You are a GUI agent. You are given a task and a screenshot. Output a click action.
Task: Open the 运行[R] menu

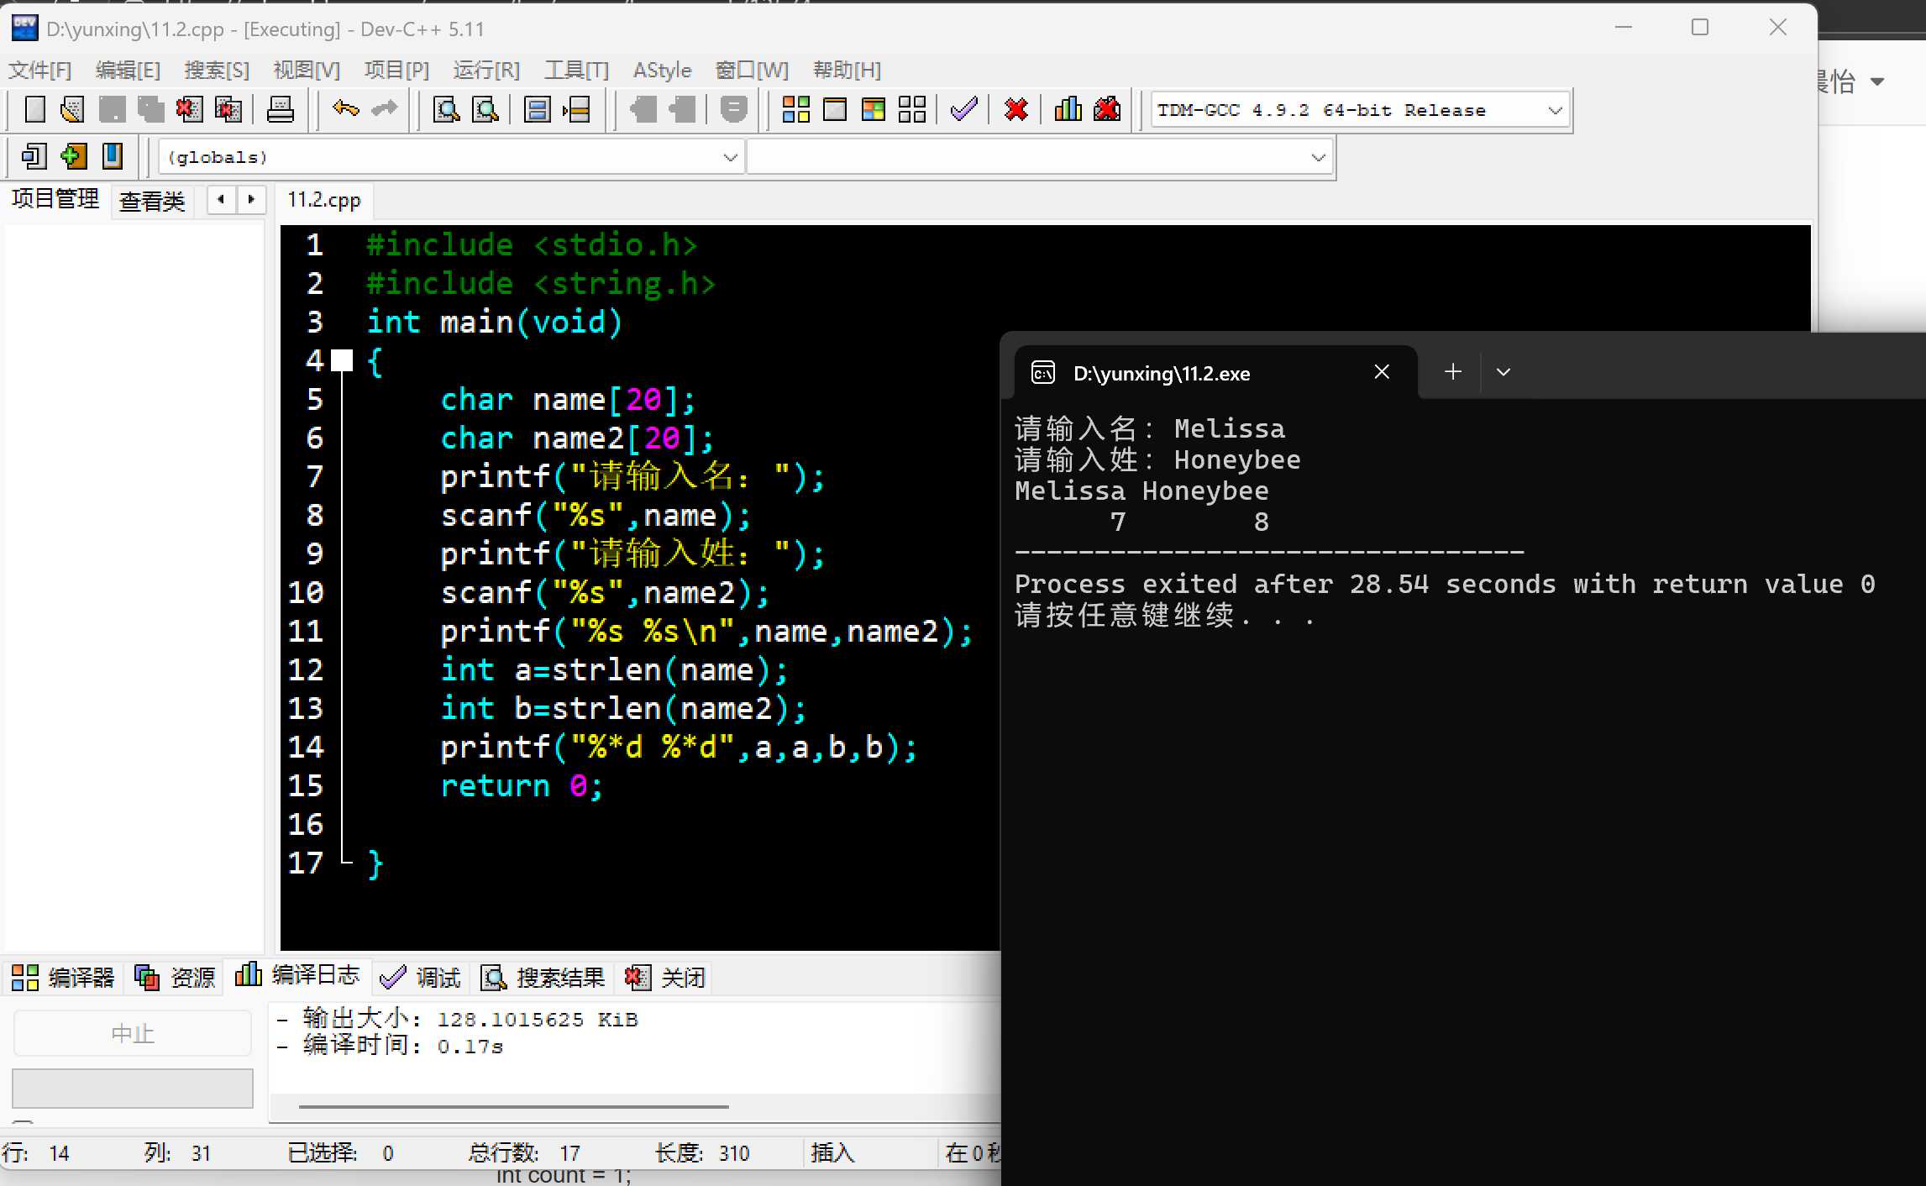486,70
